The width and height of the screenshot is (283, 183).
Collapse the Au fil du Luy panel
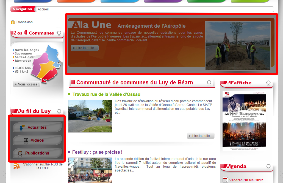coord(59,111)
